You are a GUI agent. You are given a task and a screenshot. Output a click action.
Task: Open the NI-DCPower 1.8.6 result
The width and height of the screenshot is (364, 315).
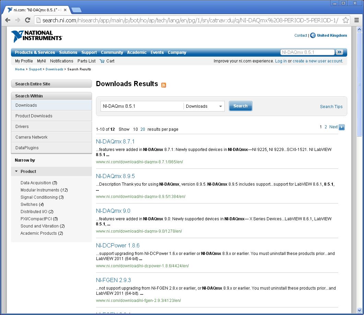point(118,245)
